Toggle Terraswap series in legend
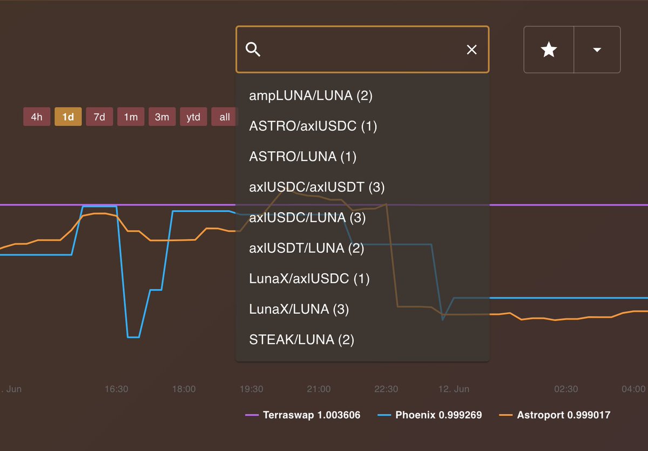The height and width of the screenshot is (451, 648). [x=303, y=415]
